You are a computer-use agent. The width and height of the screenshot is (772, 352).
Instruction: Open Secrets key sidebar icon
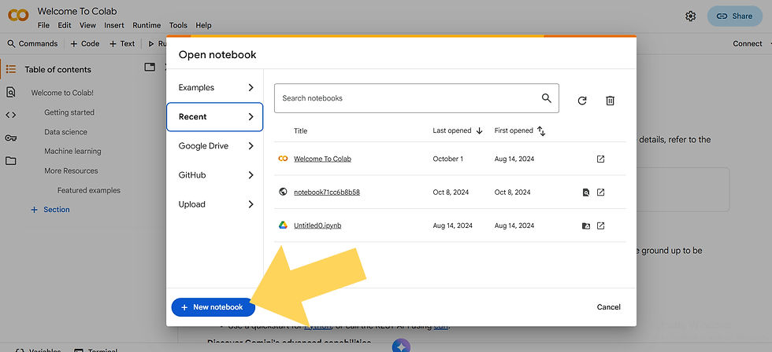(11, 138)
